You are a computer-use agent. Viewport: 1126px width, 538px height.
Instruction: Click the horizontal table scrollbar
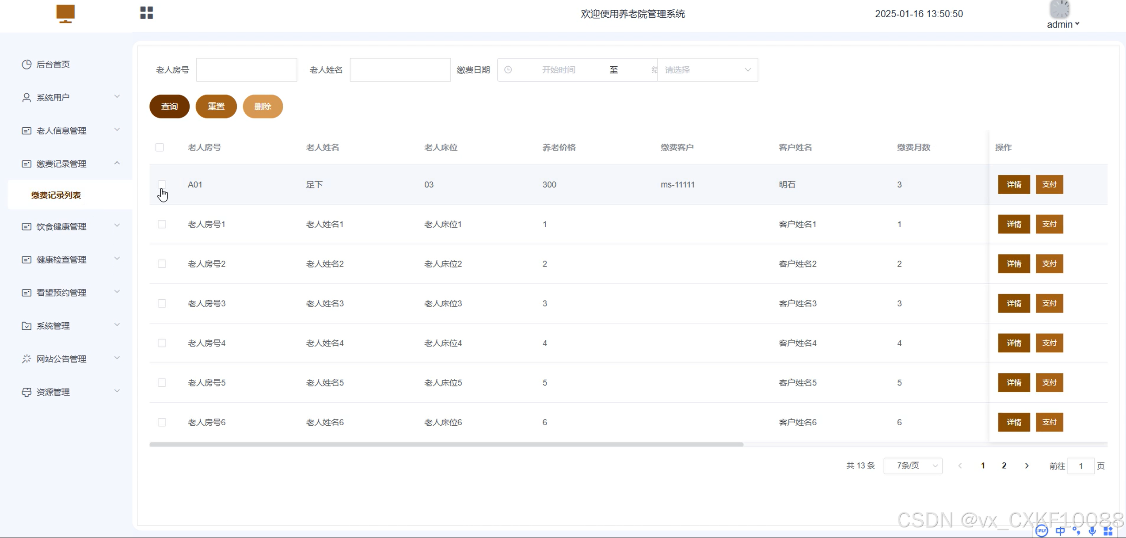point(446,445)
